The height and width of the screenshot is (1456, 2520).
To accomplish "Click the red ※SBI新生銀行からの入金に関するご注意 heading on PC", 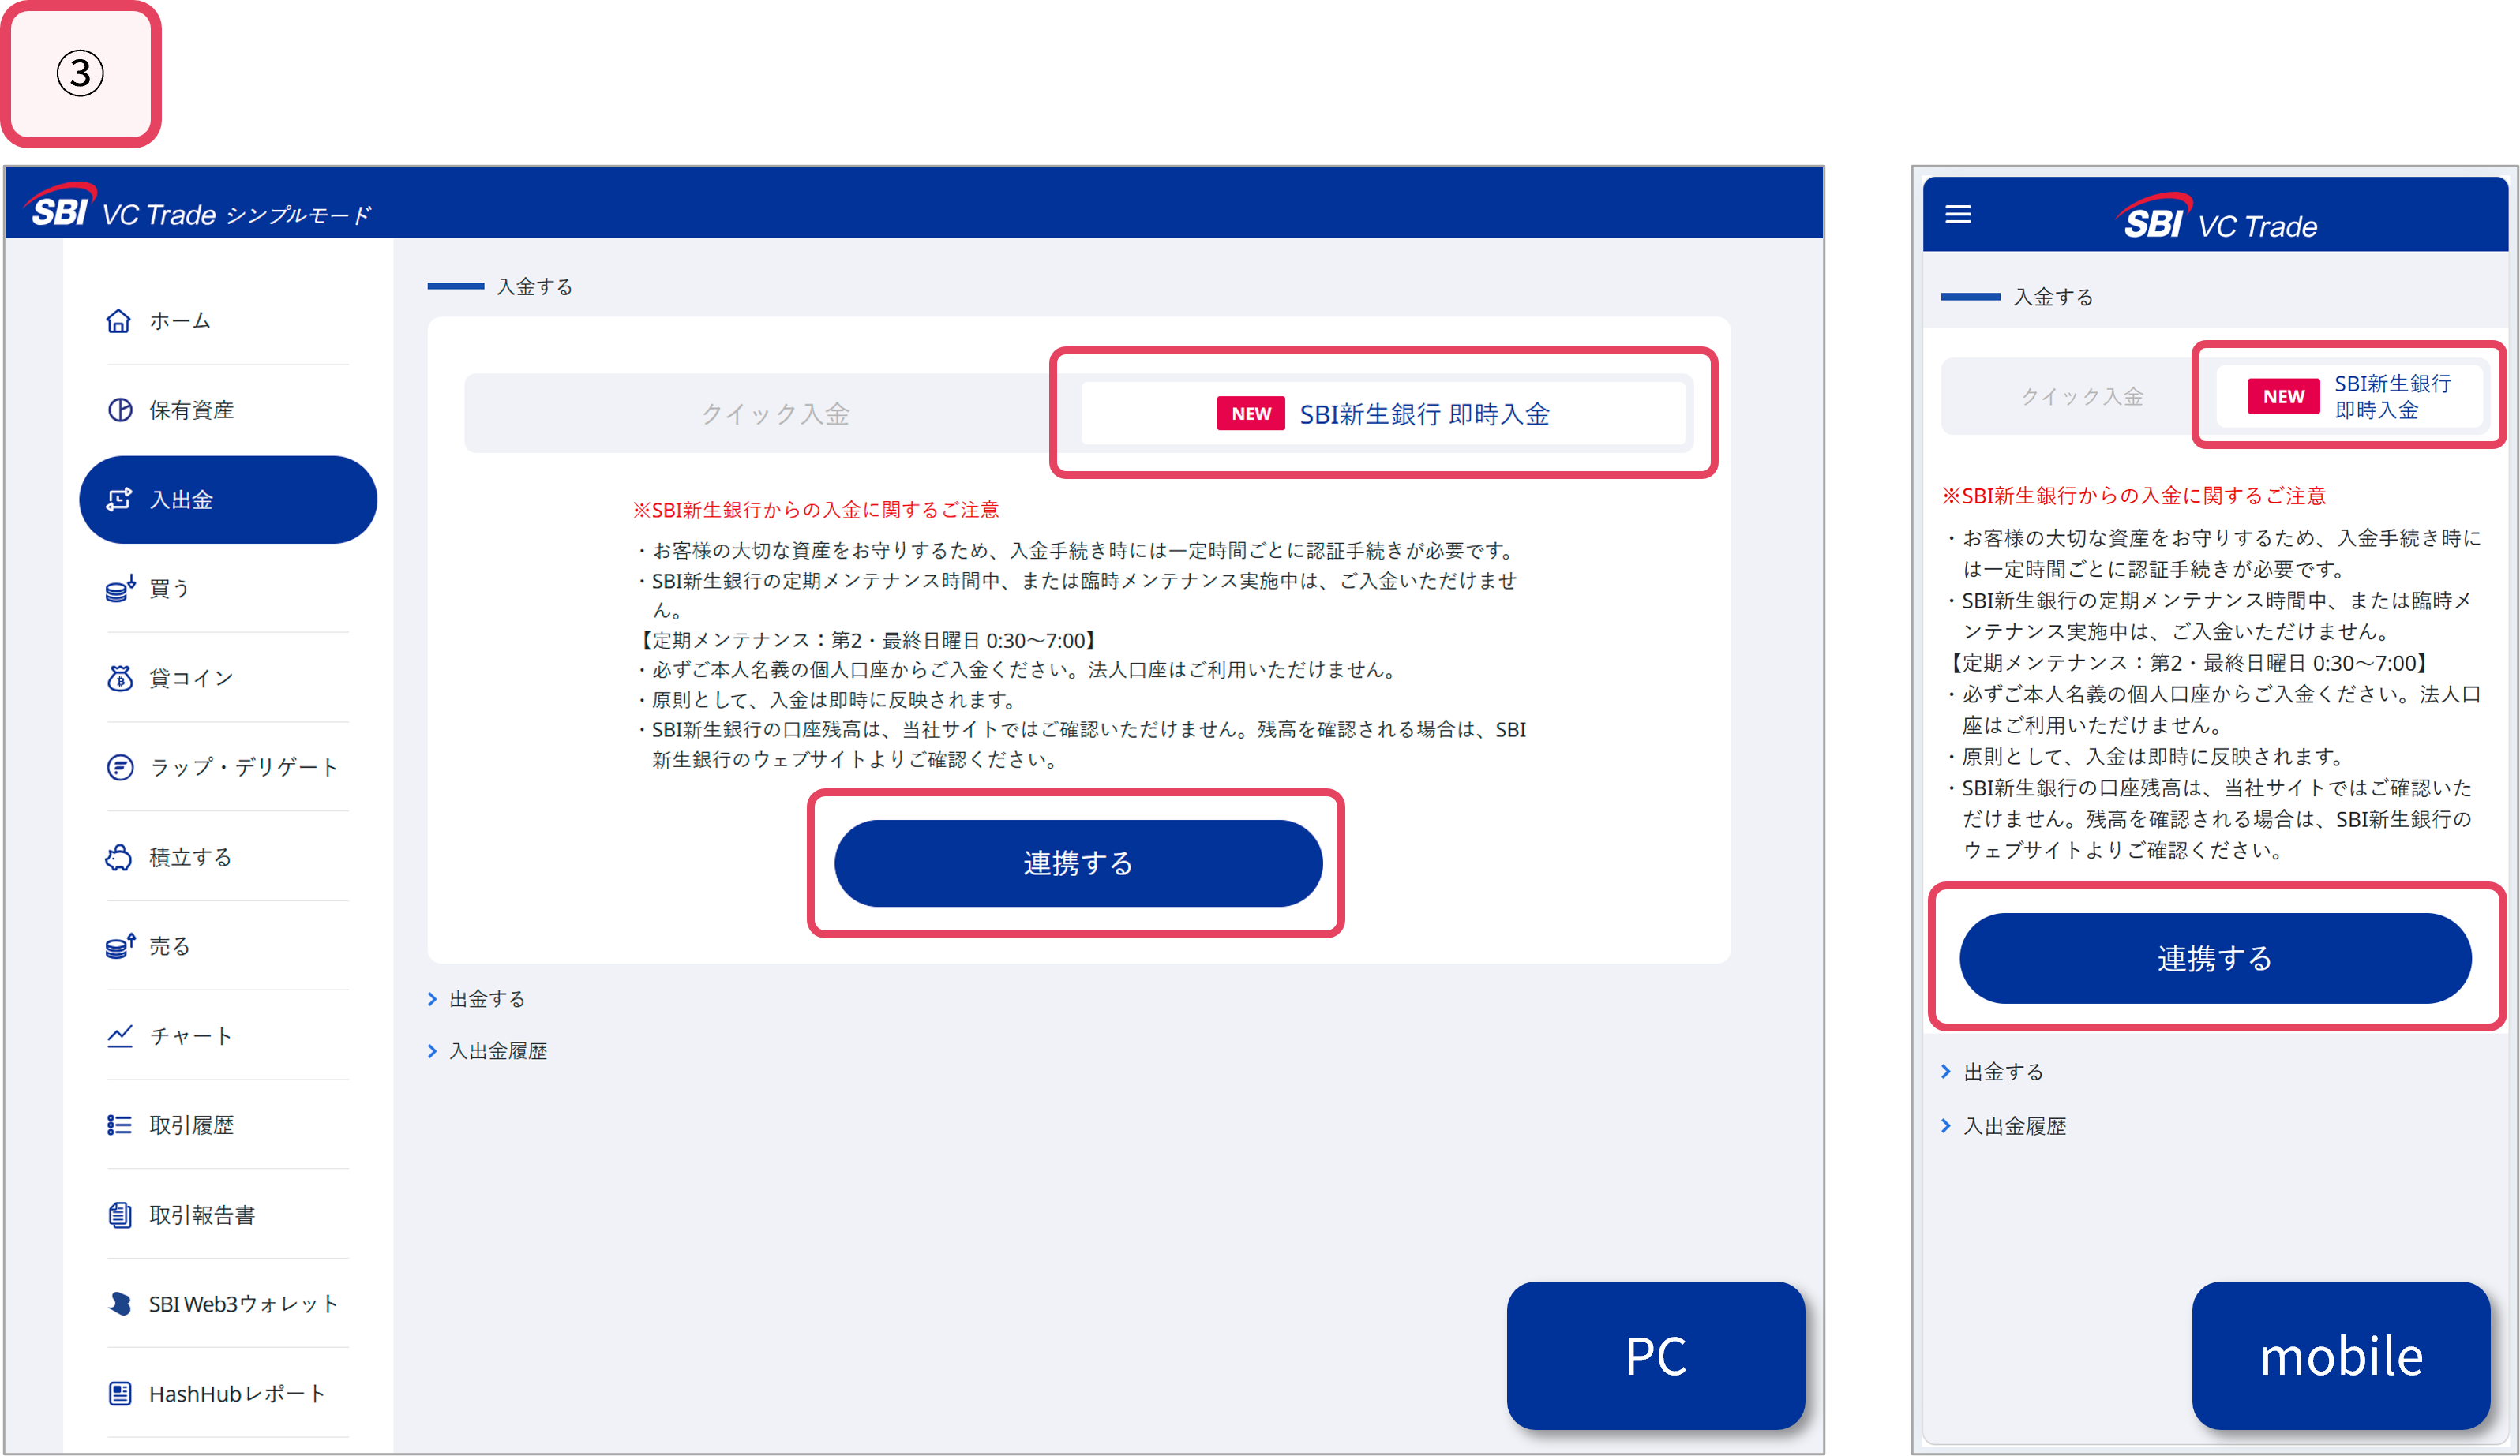I will click(x=815, y=511).
